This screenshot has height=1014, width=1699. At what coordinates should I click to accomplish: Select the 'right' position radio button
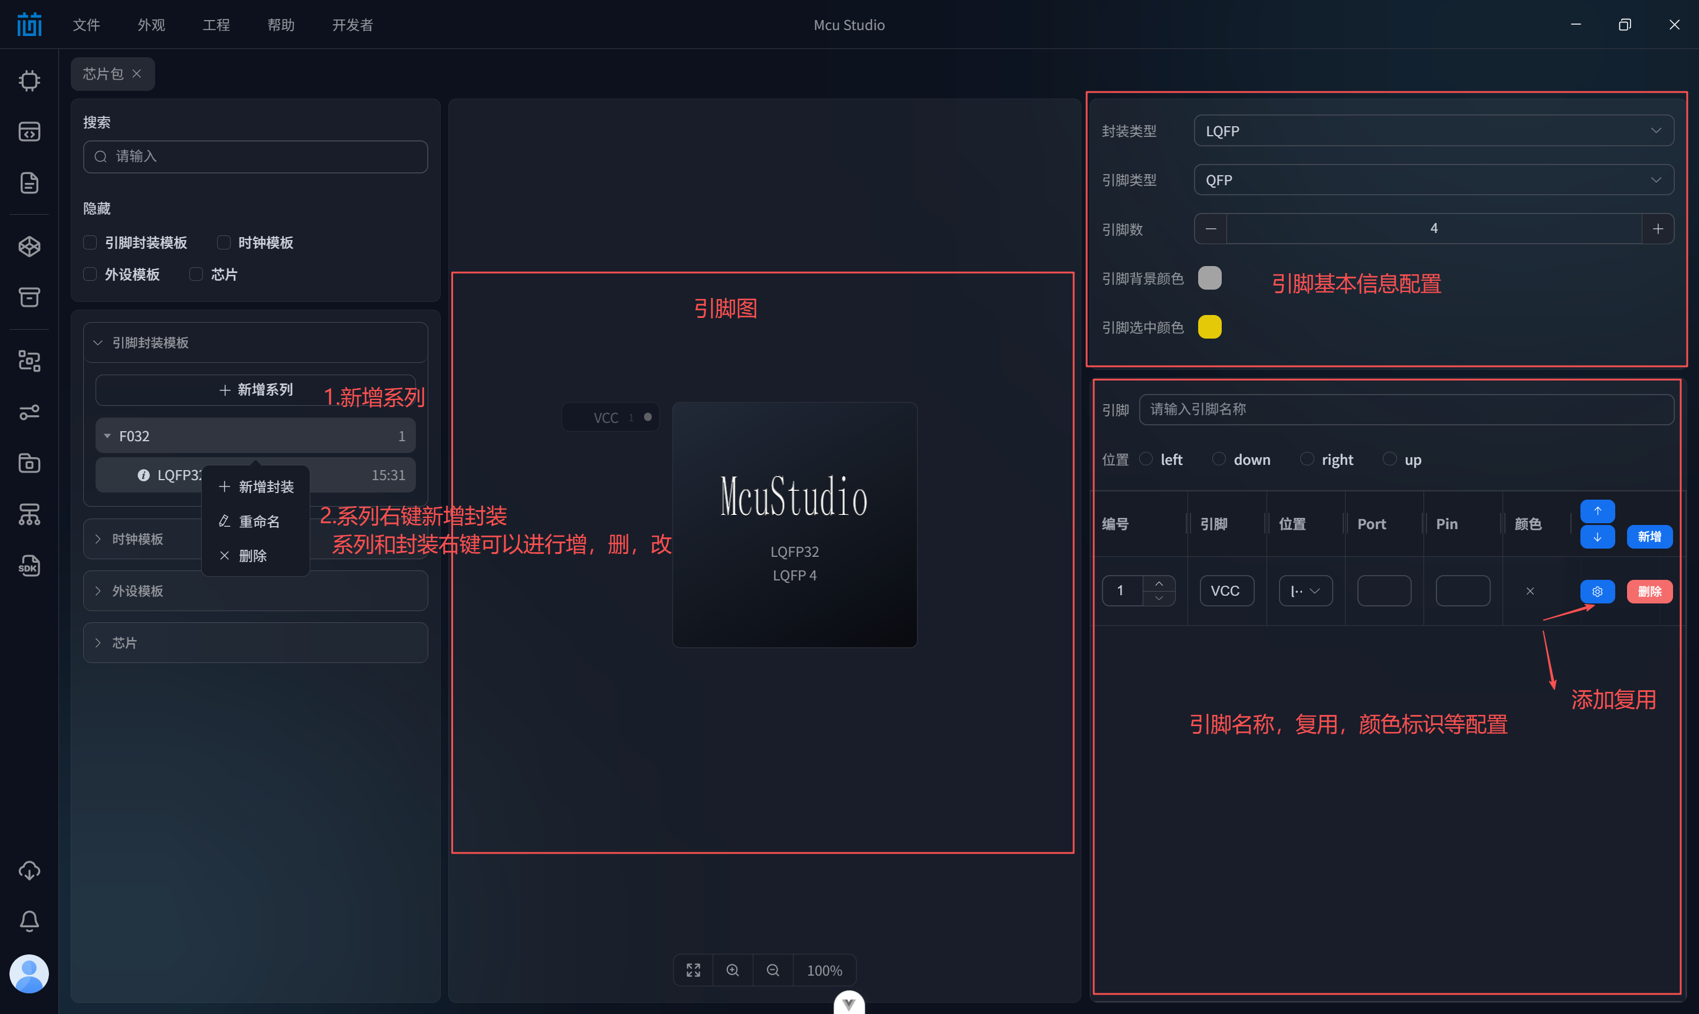tap(1306, 459)
